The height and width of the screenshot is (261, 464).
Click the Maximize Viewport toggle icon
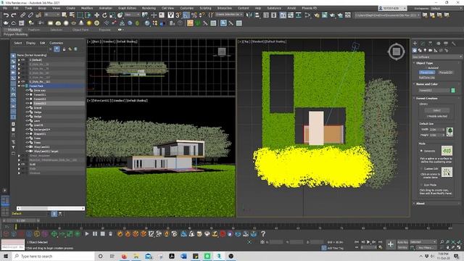(459, 247)
